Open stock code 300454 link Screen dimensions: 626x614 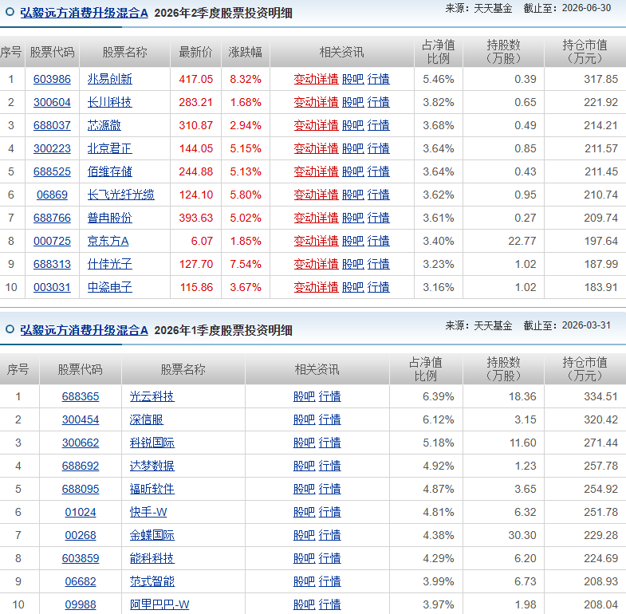pos(81,419)
